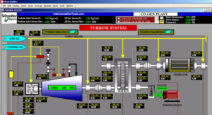The height and width of the screenshot is (115, 212).
Task: Open the Turbine Vibrations screen
Action: pyautogui.click(x=60, y=32)
